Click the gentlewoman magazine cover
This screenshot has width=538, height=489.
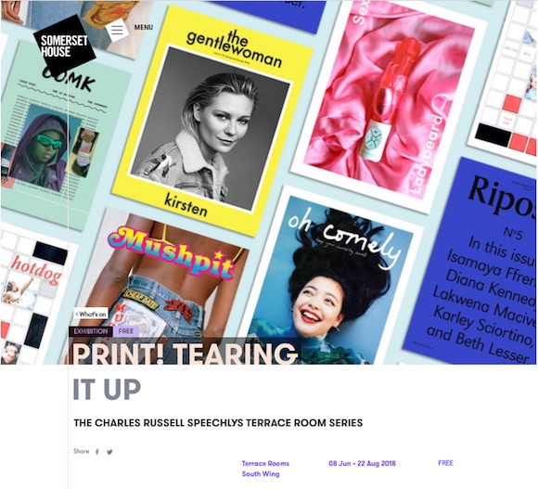212,121
